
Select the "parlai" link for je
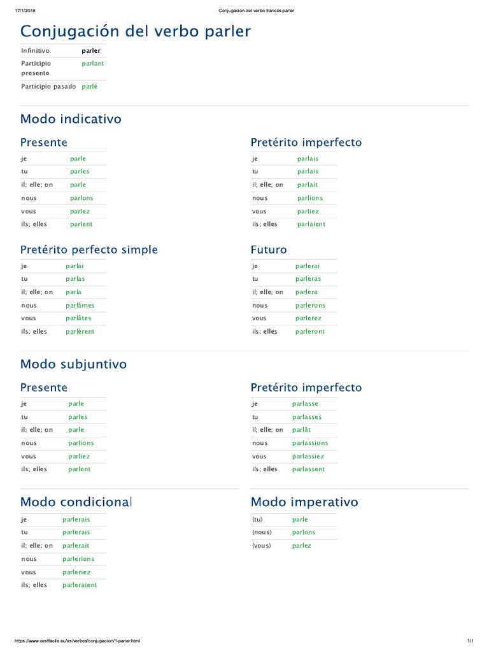(74, 266)
